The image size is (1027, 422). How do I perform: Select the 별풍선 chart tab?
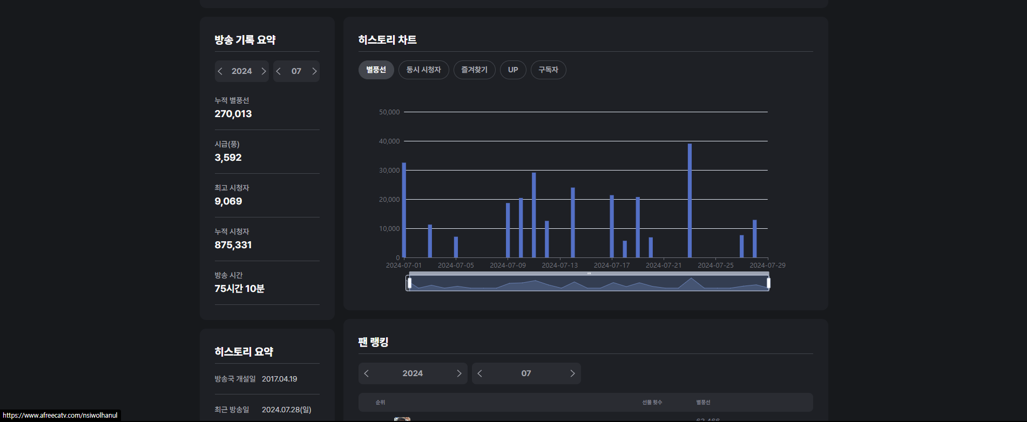(376, 70)
